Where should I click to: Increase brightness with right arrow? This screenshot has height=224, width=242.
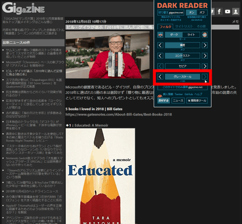[205, 45]
